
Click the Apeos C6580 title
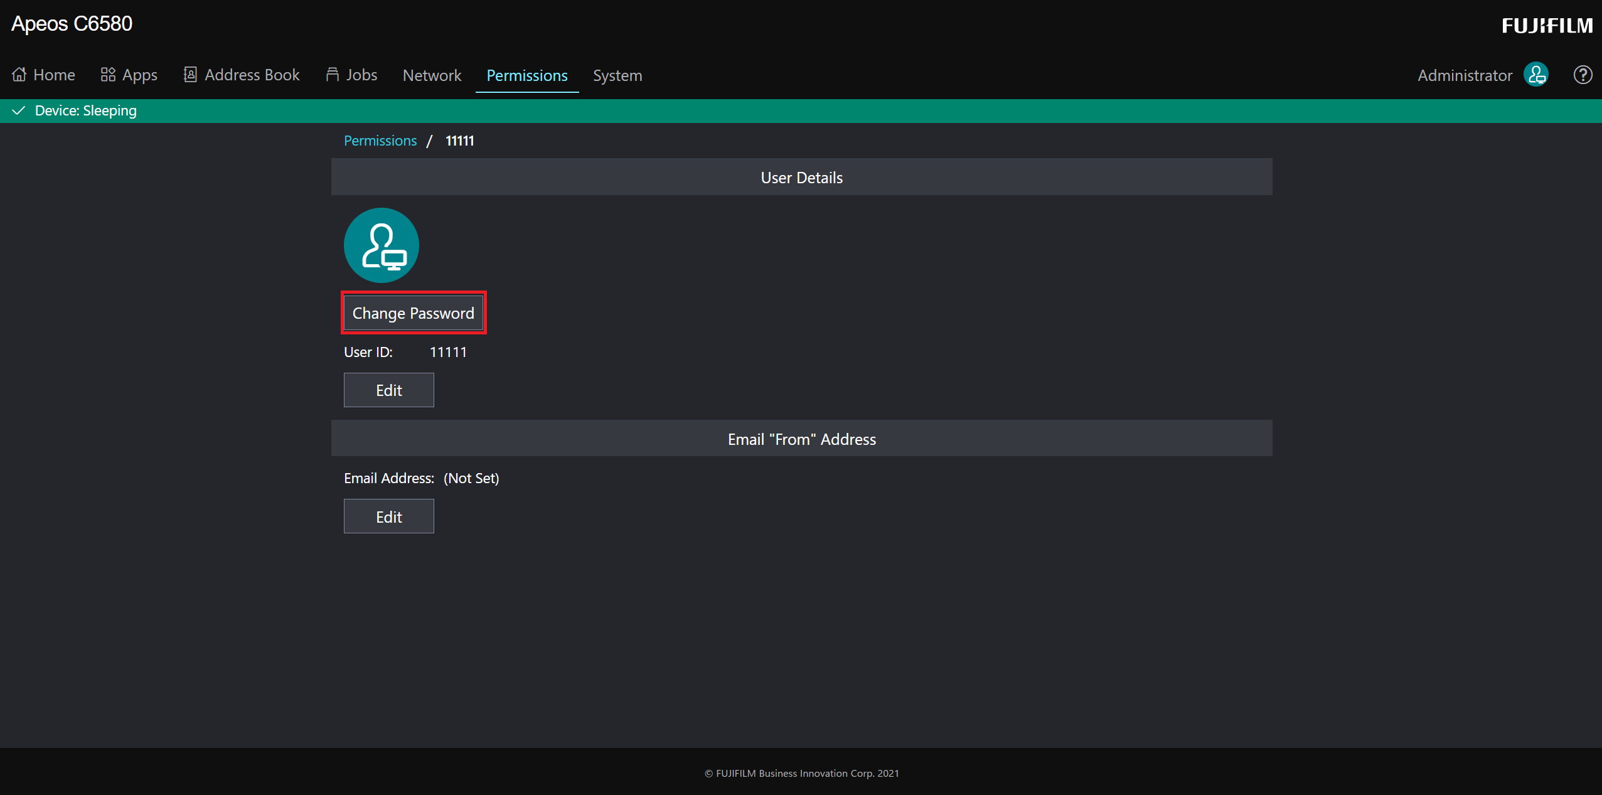[72, 24]
